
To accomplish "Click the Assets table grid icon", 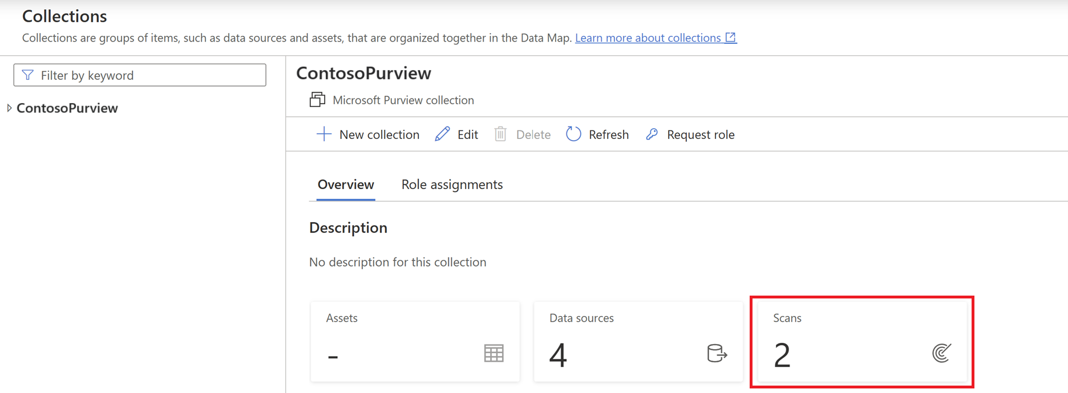I will coord(494,353).
